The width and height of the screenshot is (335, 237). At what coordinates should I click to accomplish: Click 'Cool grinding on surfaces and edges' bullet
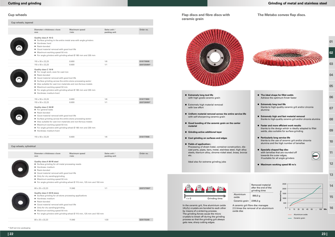click(207, 138)
